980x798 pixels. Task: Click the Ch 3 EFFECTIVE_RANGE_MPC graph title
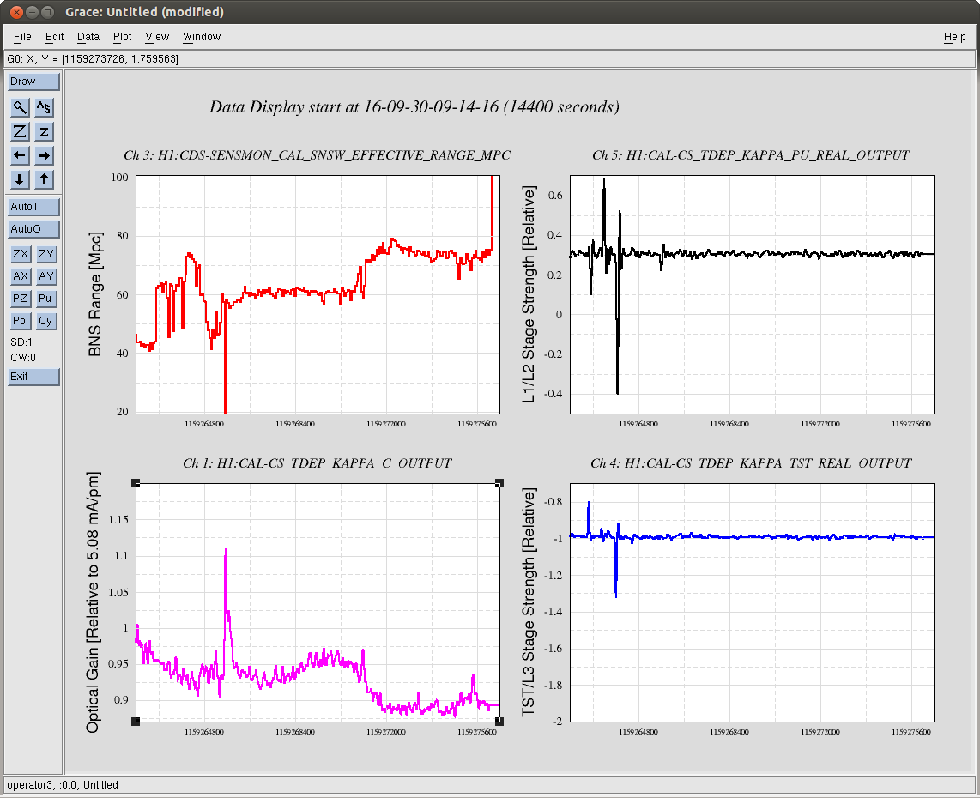tap(317, 155)
